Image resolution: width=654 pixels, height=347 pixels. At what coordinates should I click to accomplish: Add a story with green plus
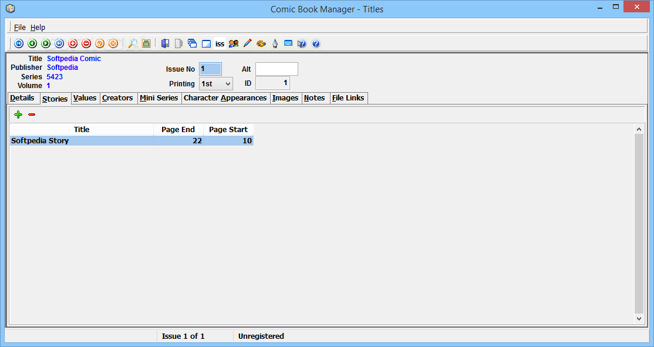[18, 114]
